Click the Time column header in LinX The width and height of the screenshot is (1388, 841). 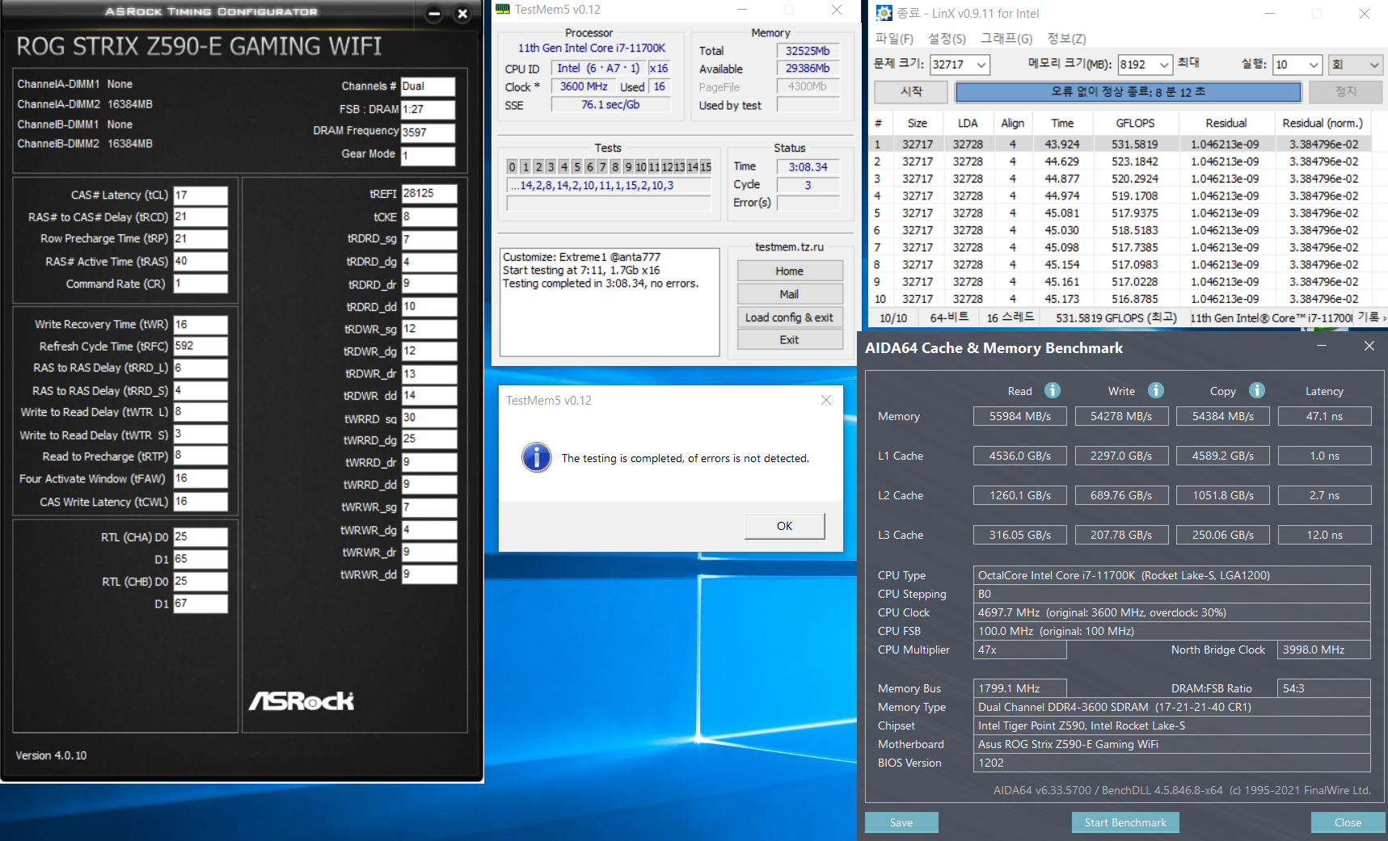[1062, 123]
